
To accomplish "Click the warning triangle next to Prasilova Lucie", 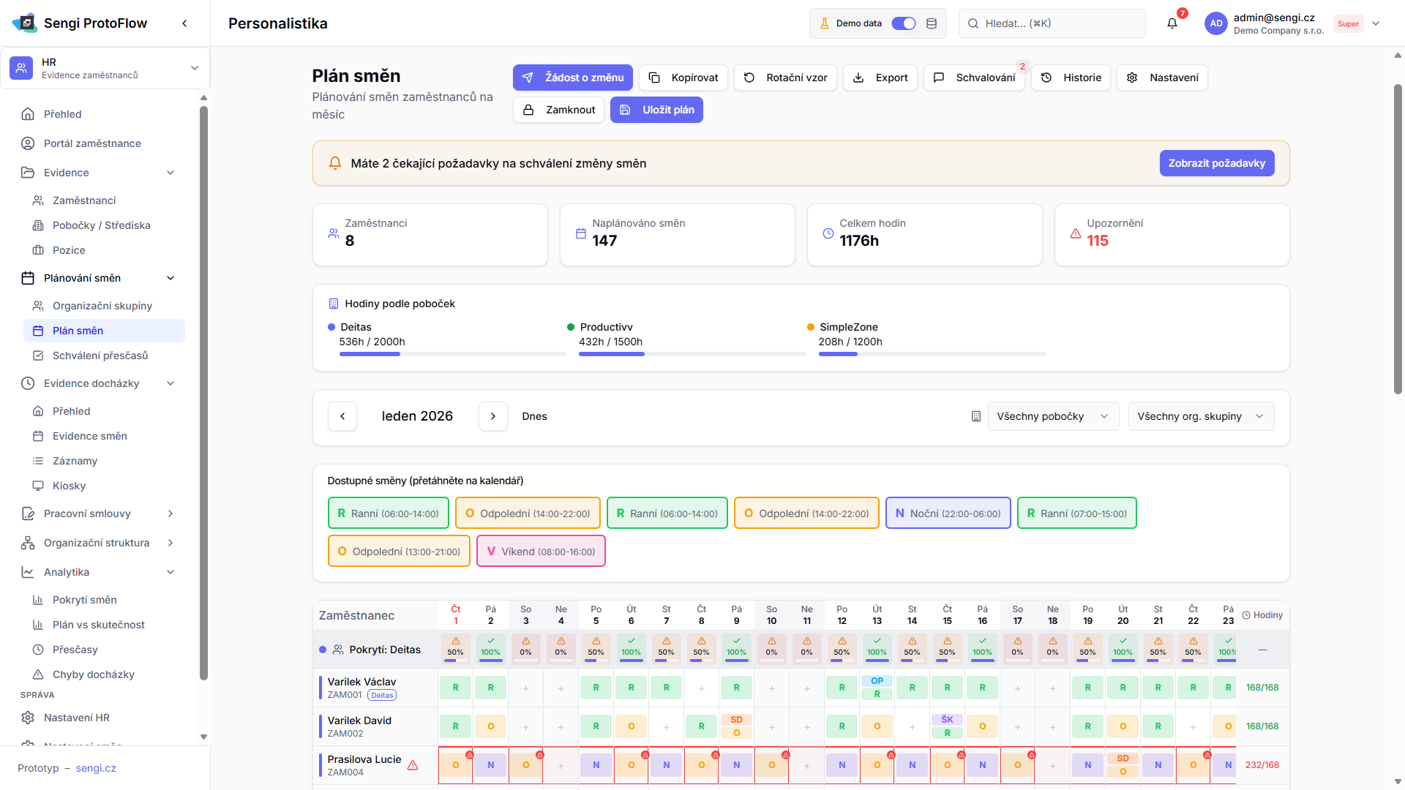I will 413,765.
